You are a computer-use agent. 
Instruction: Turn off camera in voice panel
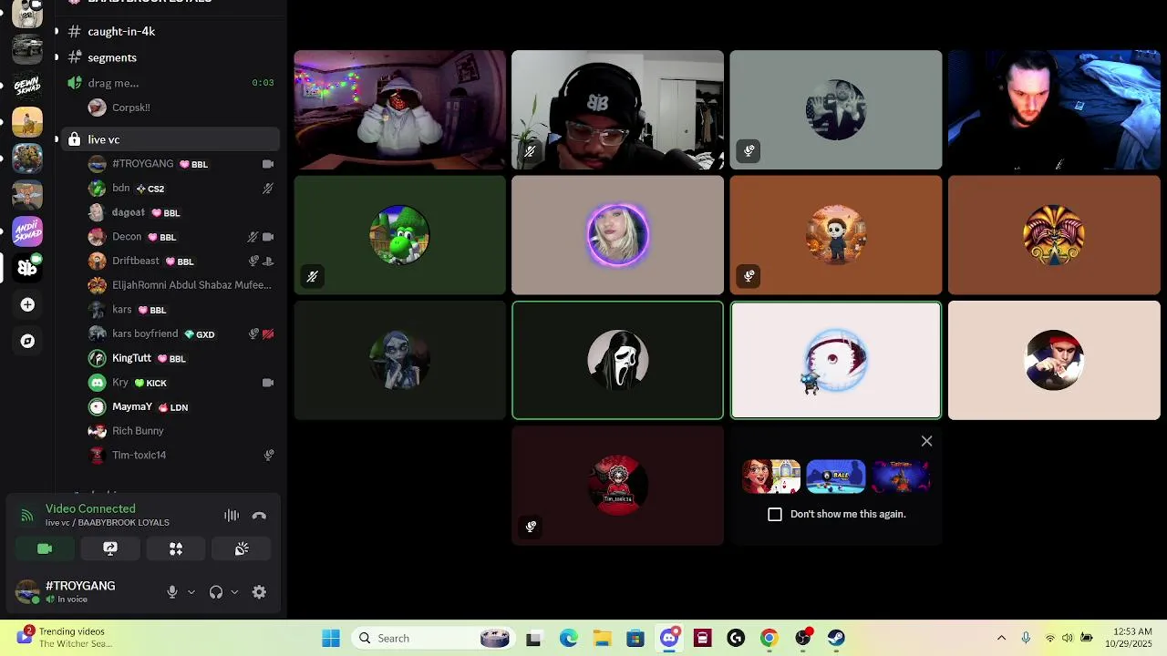point(45,548)
